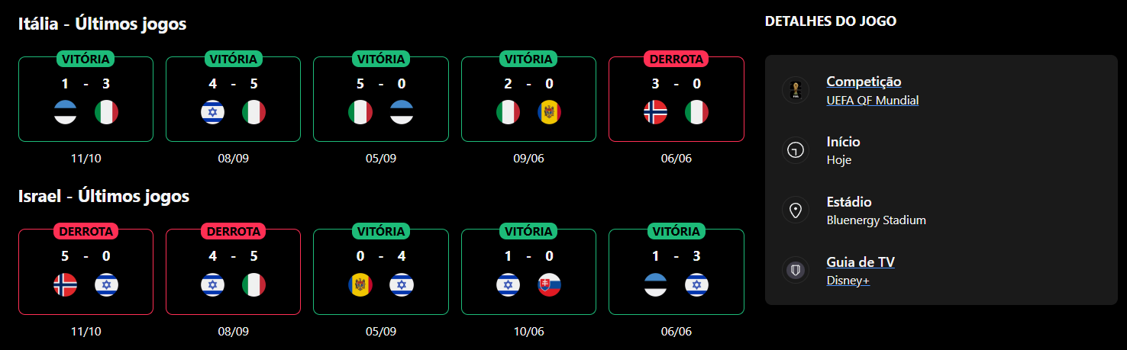Click Estonia flag in Itália 1-3 match
Viewport: 1127px width, 350px height.
[x=66, y=112]
